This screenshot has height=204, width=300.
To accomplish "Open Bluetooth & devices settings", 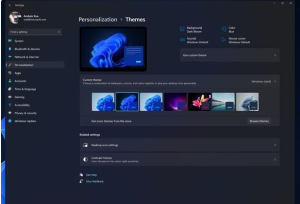I will point(35,49).
